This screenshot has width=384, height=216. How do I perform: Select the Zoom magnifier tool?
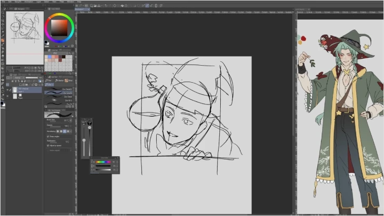(x=2, y=13)
